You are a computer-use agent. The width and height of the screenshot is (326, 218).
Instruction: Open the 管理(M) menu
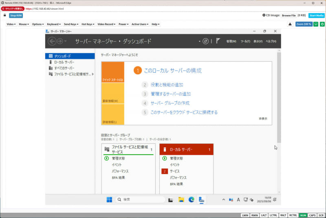(x=231, y=41)
